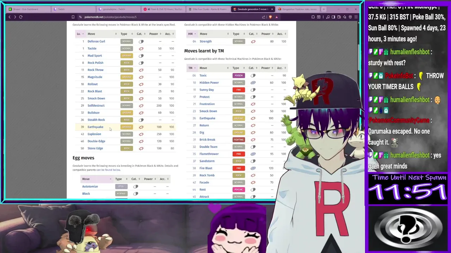451x253 pixels.
Task: Open the browser hamburger menu
Action: [356, 17]
